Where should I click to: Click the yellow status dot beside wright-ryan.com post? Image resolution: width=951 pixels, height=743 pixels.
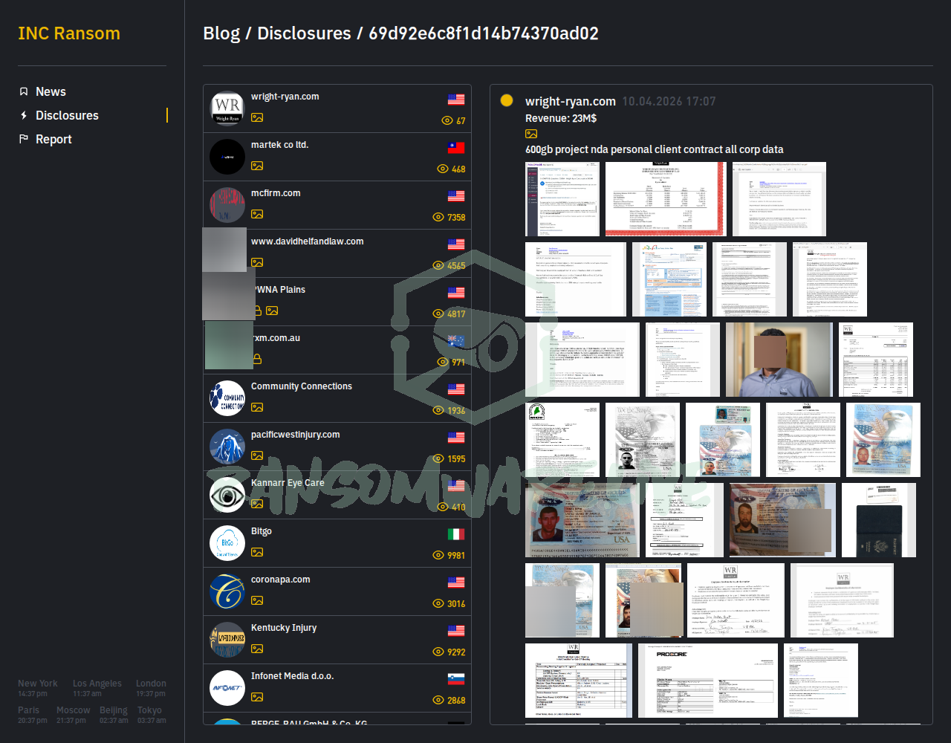pos(506,100)
